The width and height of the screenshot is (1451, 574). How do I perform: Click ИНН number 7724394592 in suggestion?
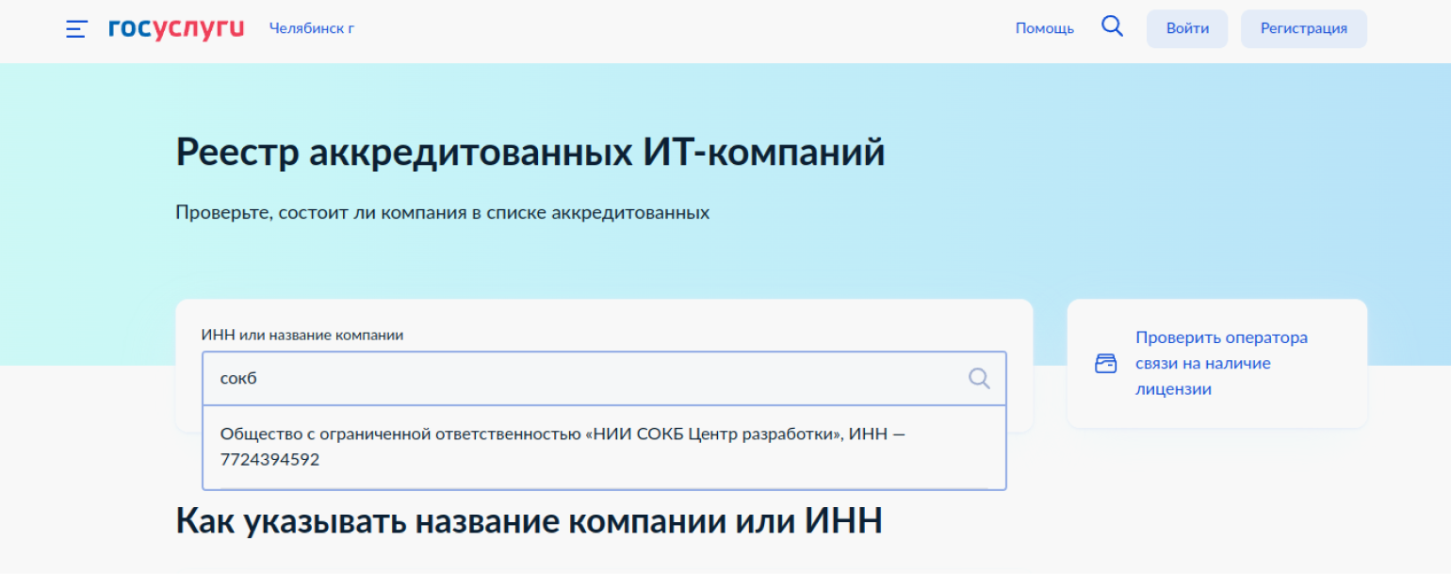[269, 460]
